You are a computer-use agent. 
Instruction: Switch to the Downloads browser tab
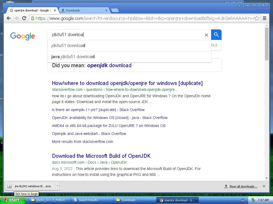85,10
